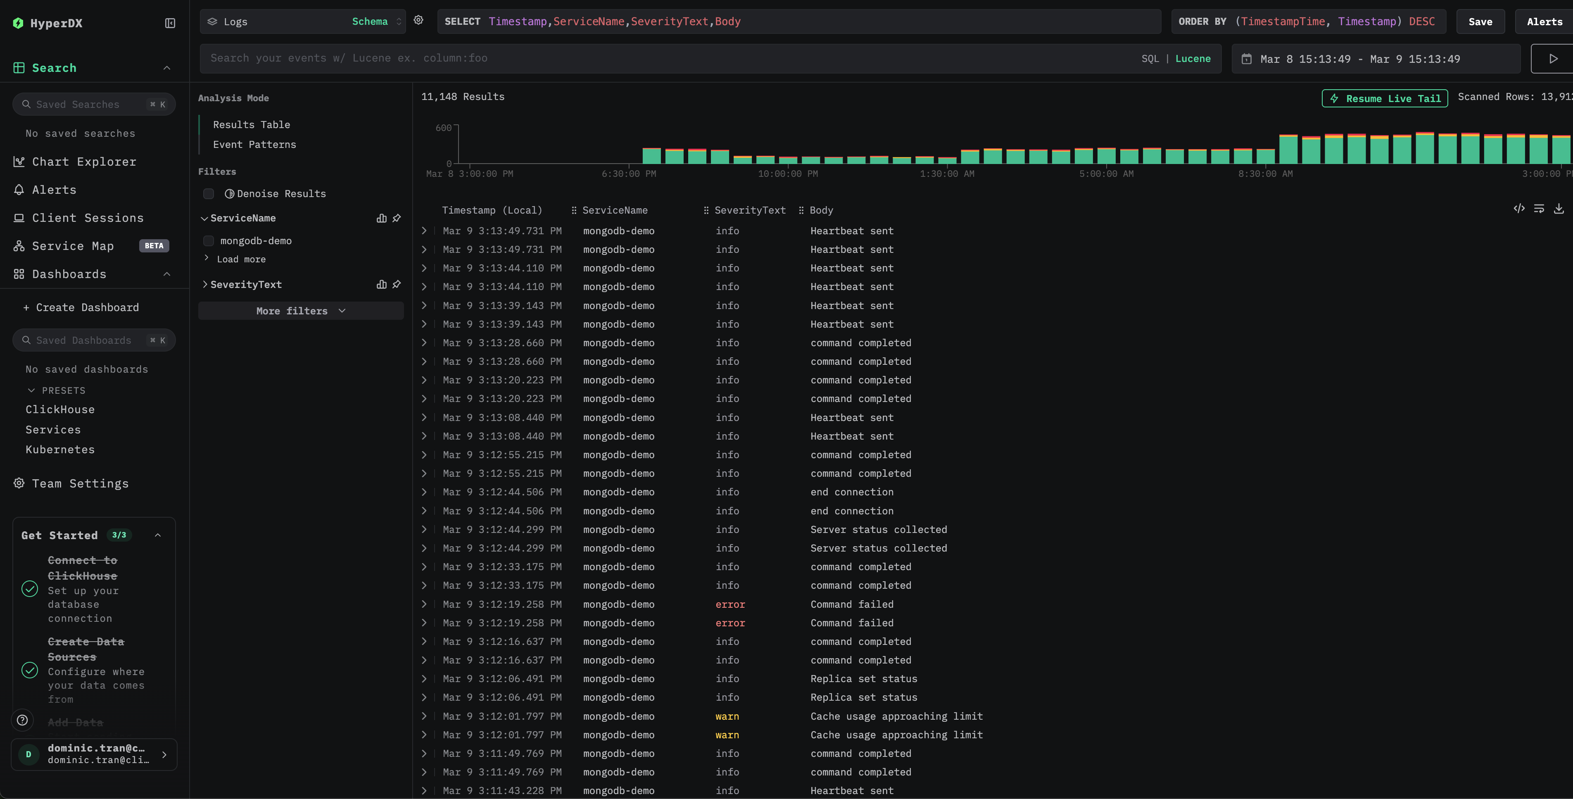Image resolution: width=1573 pixels, height=799 pixels.
Task: Download results using the export icon
Action: point(1559,208)
